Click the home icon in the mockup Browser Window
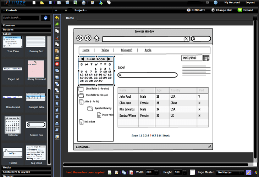The width and height of the screenshot is (259, 177). tap(97, 38)
